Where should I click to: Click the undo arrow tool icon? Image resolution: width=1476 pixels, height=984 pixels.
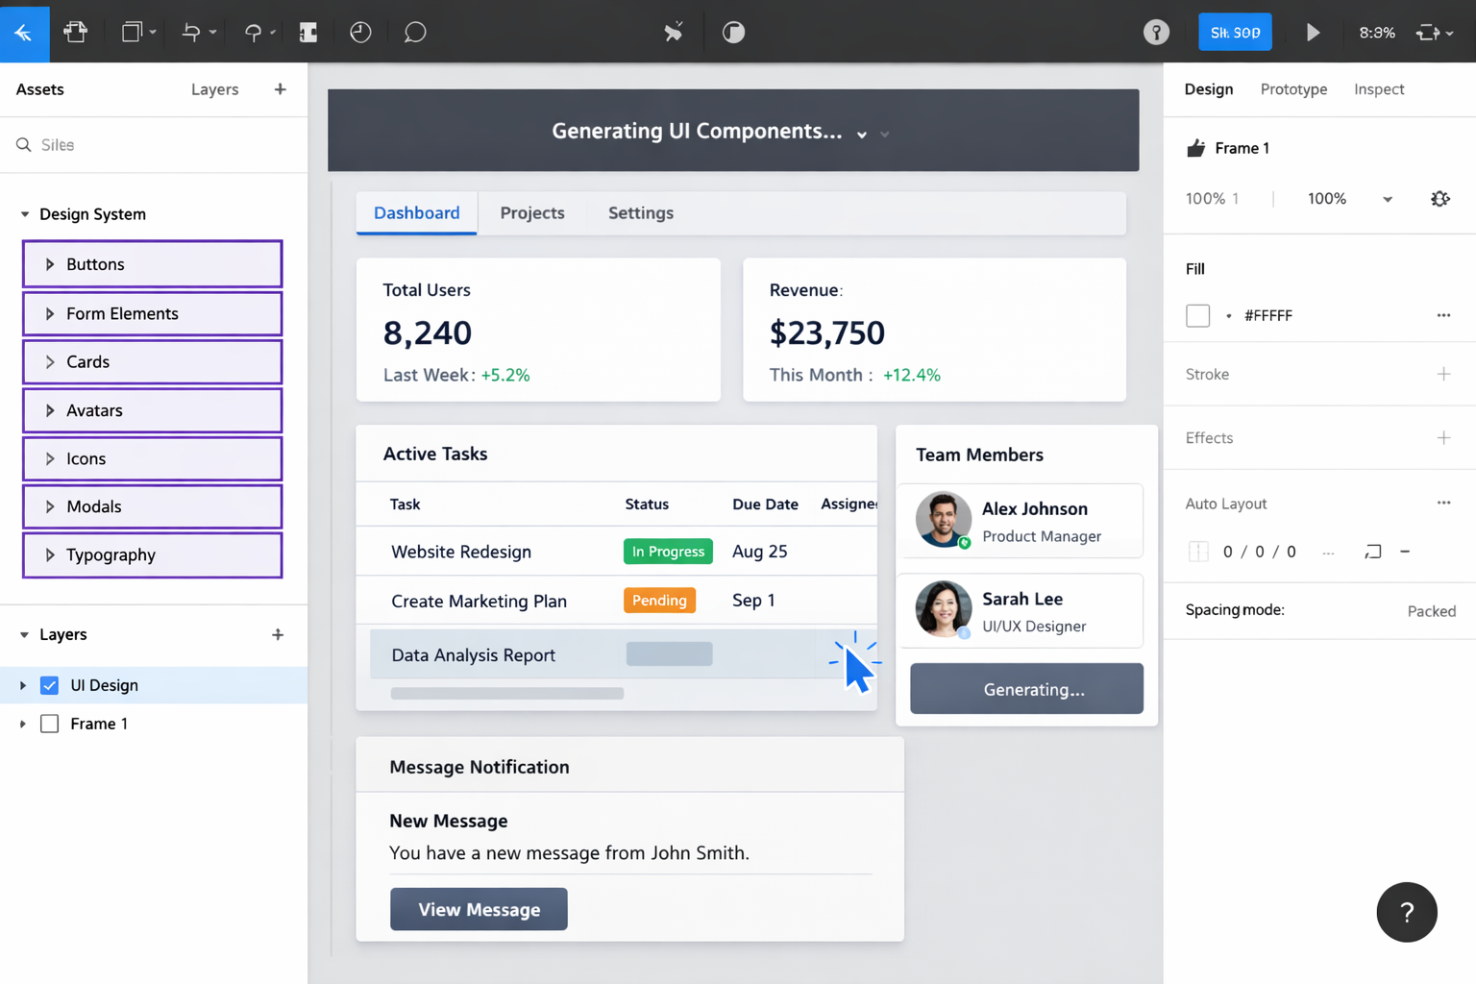(191, 32)
